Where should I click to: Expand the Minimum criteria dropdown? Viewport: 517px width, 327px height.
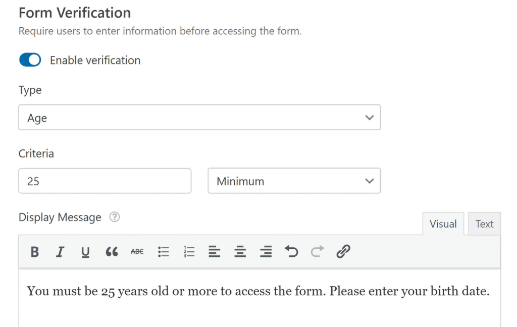pos(294,181)
